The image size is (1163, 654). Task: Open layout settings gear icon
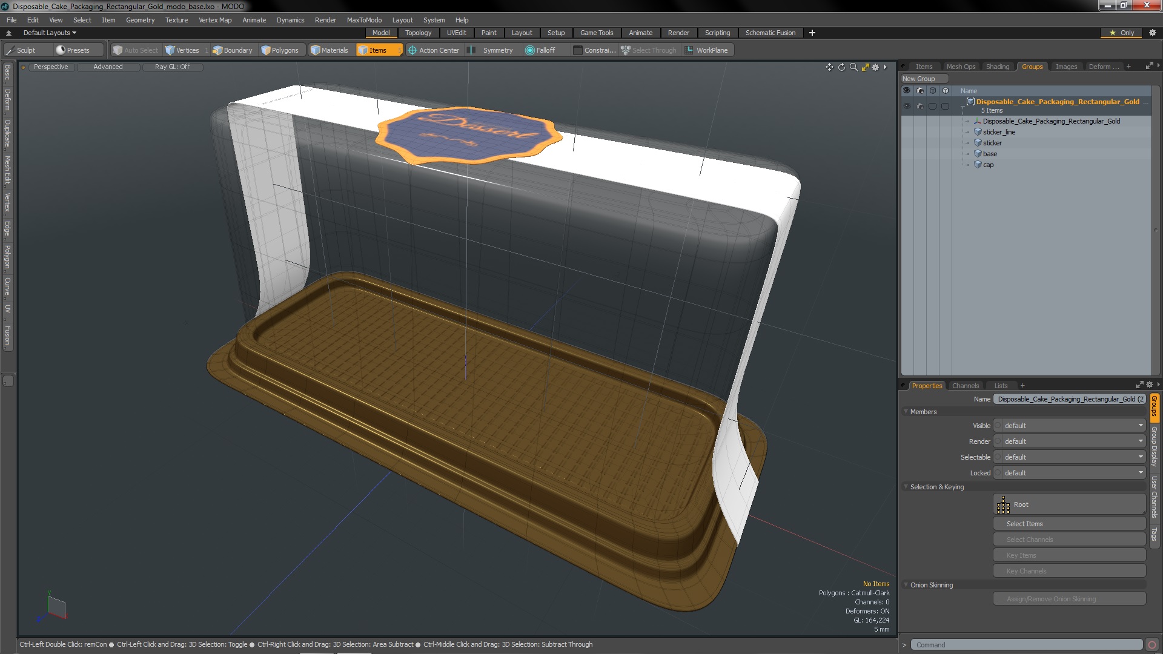point(1153,33)
